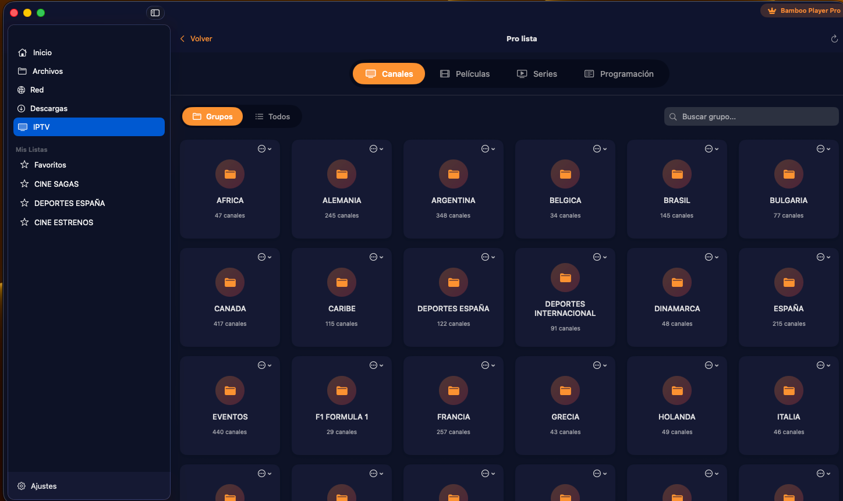Enable the Grupos view mode
The width and height of the screenshot is (843, 501).
click(x=212, y=116)
